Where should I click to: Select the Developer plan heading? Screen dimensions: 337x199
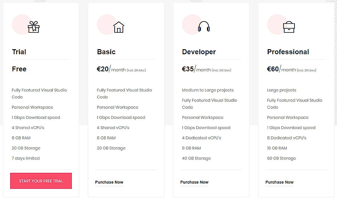pyautogui.click(x=199, y=52)
